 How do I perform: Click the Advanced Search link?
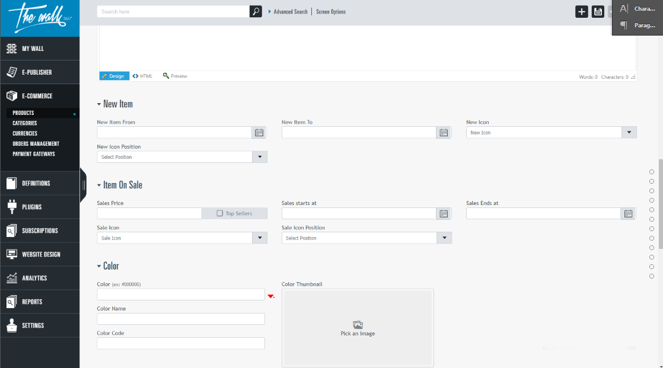click(290, 12)
